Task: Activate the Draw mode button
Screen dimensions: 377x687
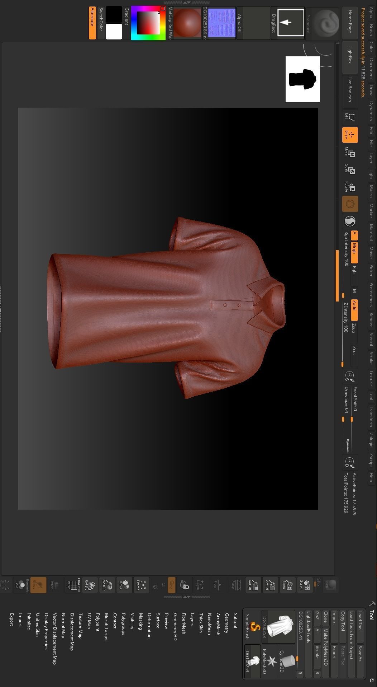Action: tap(350, 135)
